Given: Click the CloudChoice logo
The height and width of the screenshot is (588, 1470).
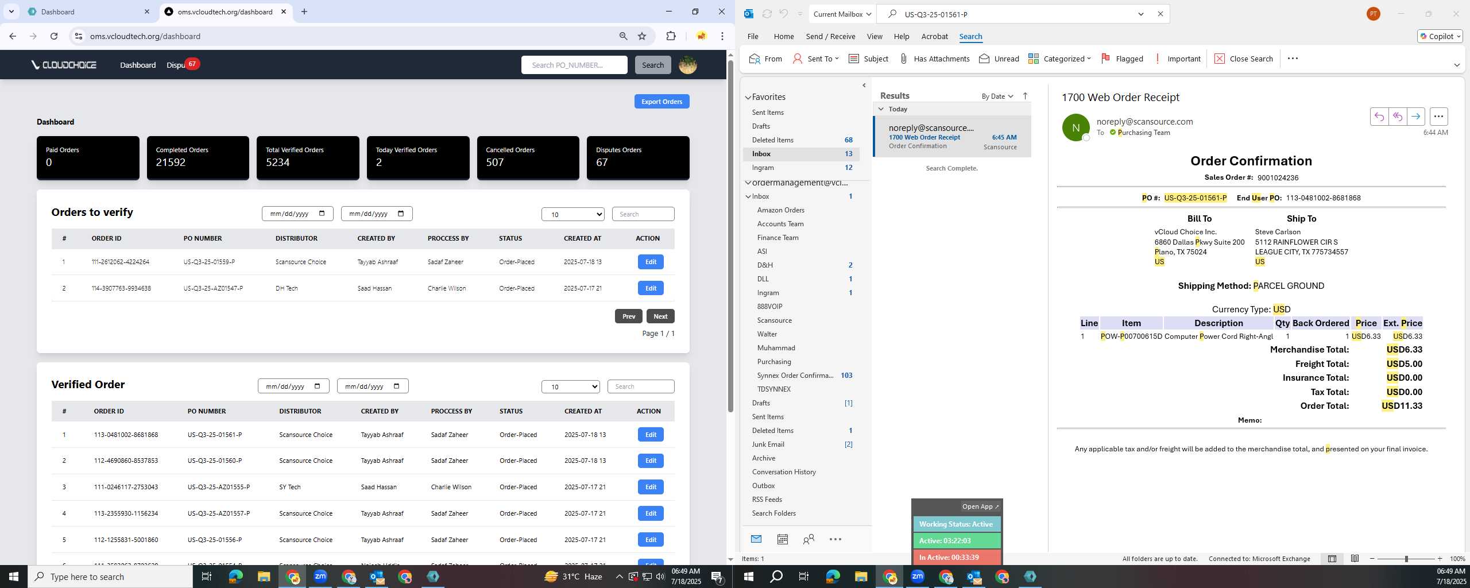Looking at the screenshot, I should (x=64, y=65).
